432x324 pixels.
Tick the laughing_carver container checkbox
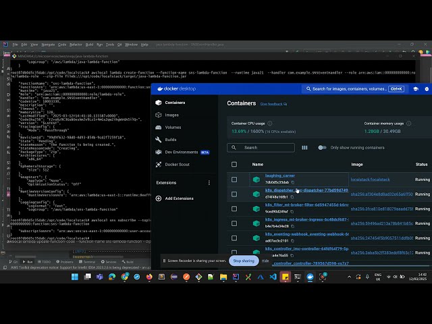[234, 180]
